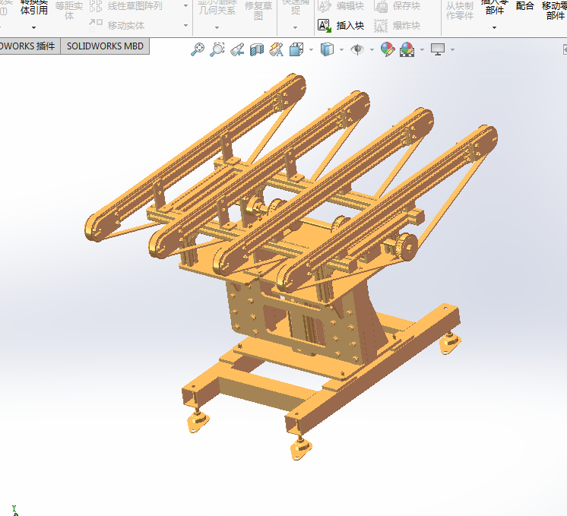Image resolution: width=567 pixels, height=516 pixels.
Task: Click the 修复草图 repair sketch command
Action: [258, 11]
